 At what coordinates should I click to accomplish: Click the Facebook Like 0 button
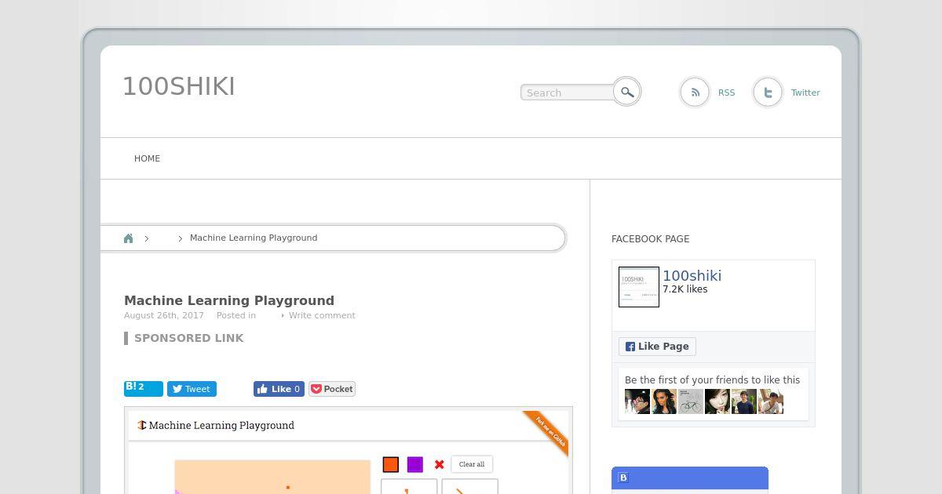click(279, 389)
